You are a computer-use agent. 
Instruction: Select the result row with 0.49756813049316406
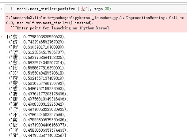(39, 99)
